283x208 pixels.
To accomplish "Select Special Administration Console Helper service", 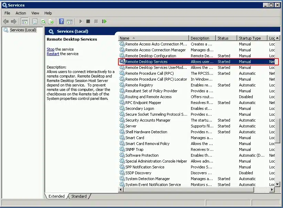I will click(x=197, y=161).
